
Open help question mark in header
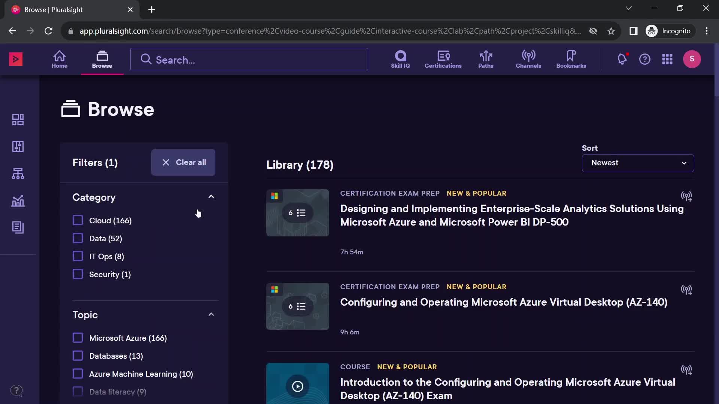(645, 59)
